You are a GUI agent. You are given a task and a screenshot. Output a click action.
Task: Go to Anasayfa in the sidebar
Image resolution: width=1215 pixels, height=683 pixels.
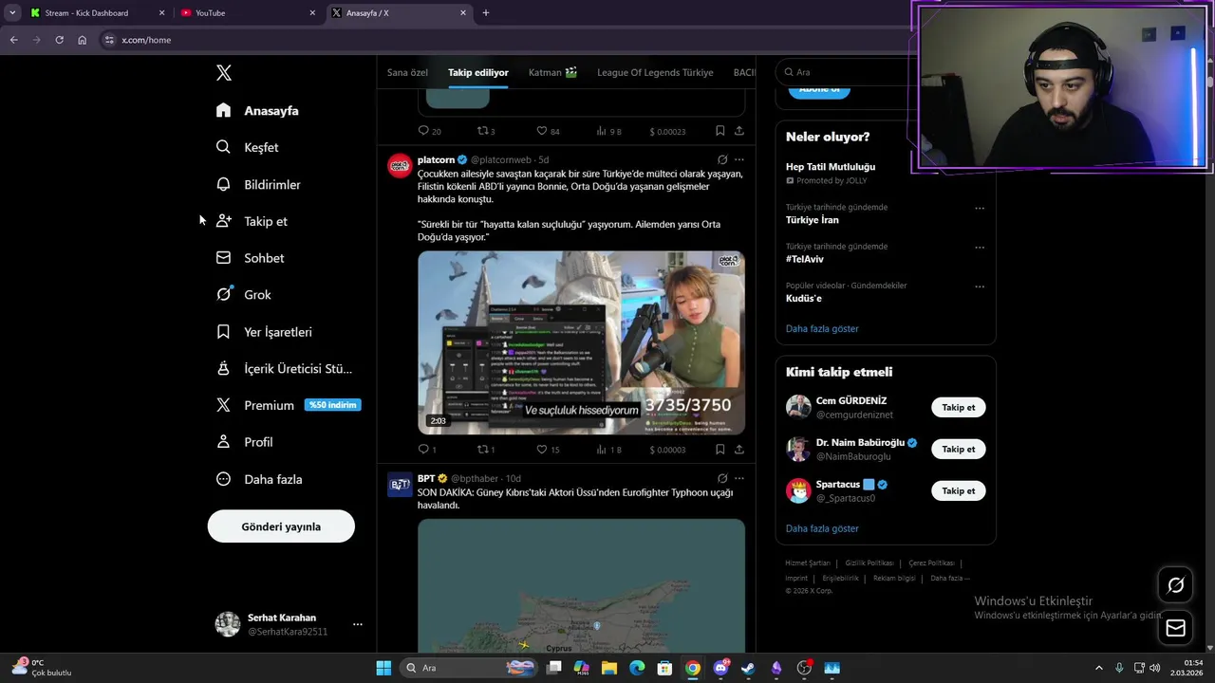click(257, 111)
